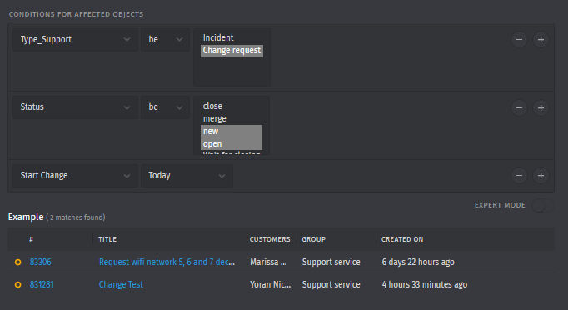Click the CREATED ON column header
Image resolution: width=568 pixels, height=310 pixels.
[x=402, y=239]
